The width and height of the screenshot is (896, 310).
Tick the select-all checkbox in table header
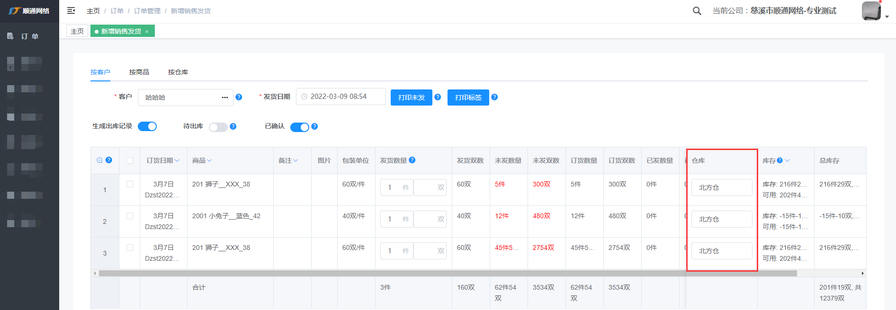[x=130, y=160]
